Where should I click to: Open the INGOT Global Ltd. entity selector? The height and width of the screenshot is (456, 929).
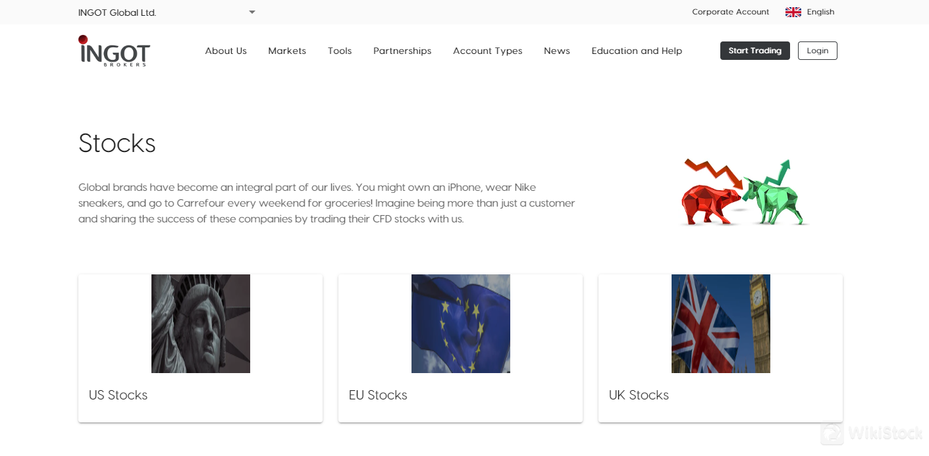(x=117, y=13)
